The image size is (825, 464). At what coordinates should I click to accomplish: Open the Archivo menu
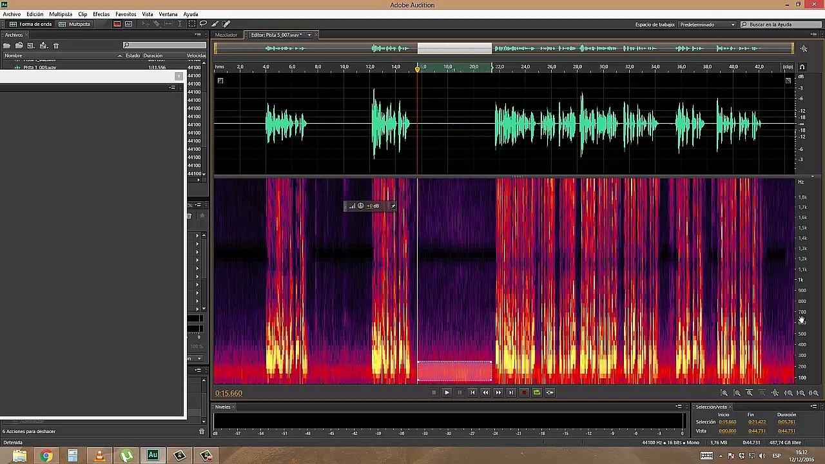pyautogui.click(x=12, y=14)
